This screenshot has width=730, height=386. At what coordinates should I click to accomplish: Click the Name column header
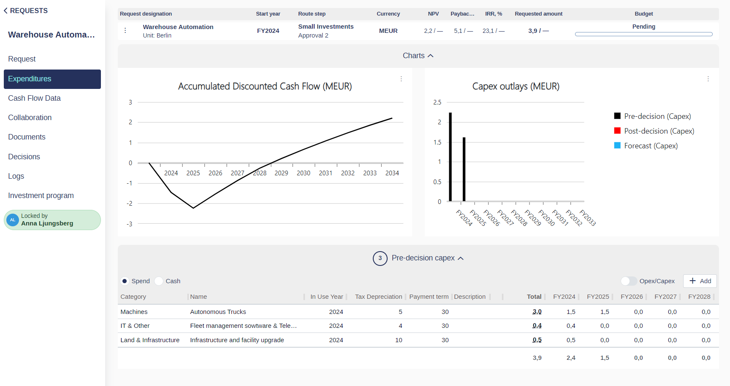(x=198, y=297)
